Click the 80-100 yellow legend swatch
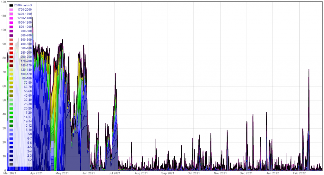Screen dimensions: 324x175 [11, 78]
